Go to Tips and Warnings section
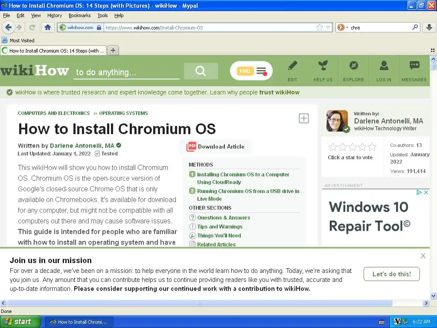Image resolution: width=437 pixels, height=328 pixels. [220, 226]
